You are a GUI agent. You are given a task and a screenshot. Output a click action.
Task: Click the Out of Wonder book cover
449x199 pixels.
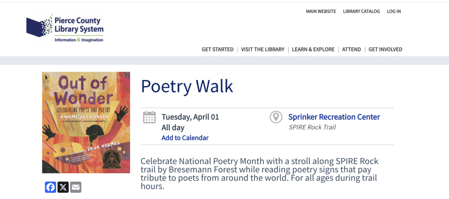click(x=86, y=122)
